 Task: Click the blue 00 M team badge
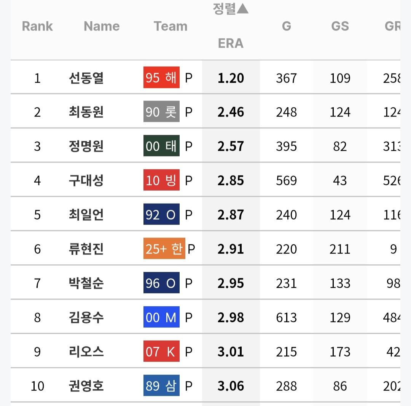161,317
